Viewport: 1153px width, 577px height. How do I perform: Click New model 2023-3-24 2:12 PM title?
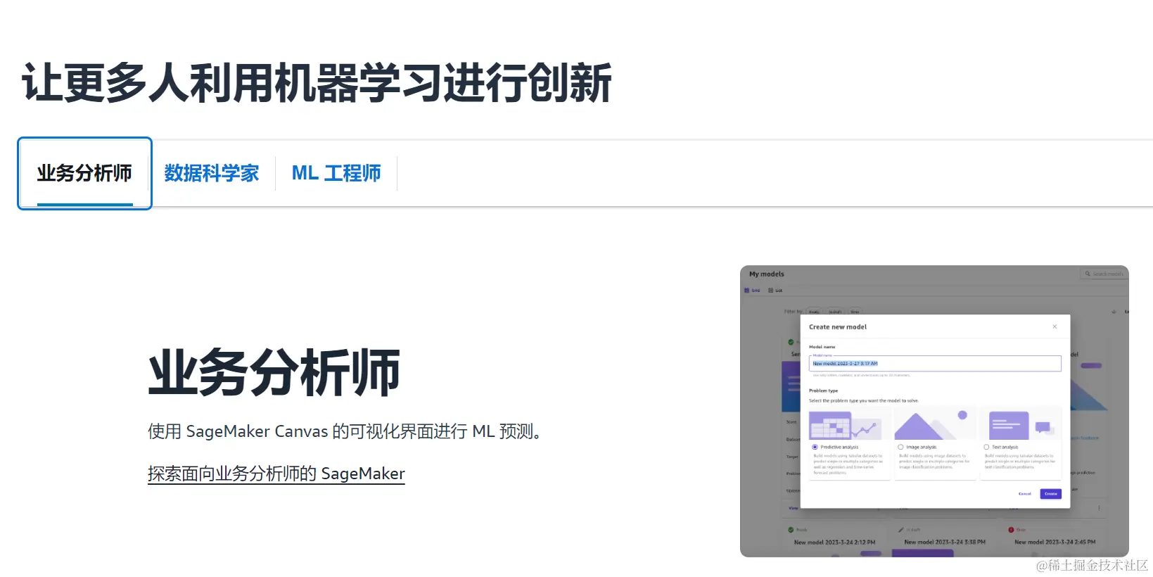point(834,543)
